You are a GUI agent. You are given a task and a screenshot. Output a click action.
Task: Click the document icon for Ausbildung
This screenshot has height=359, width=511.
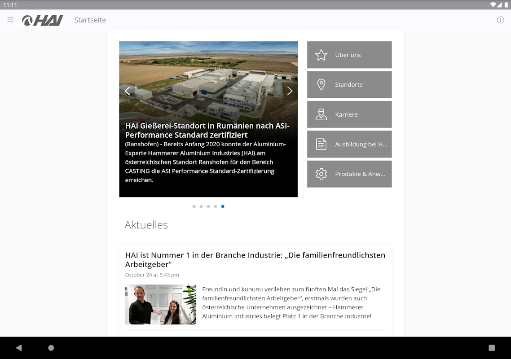321,144
